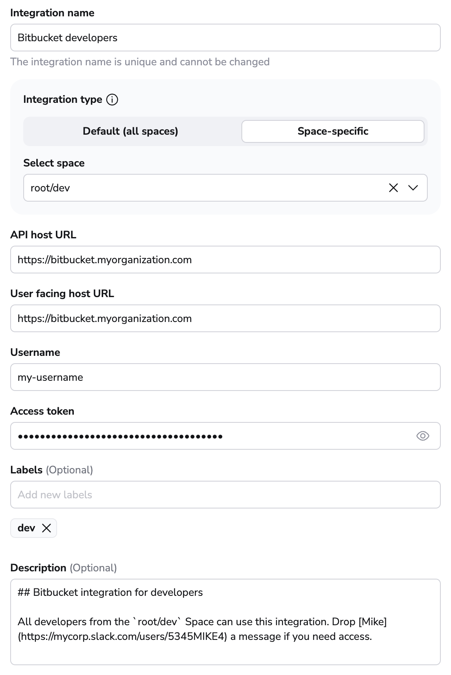Remove the dev label
Screen dimensions: 451x675
[x=47, y=528]
